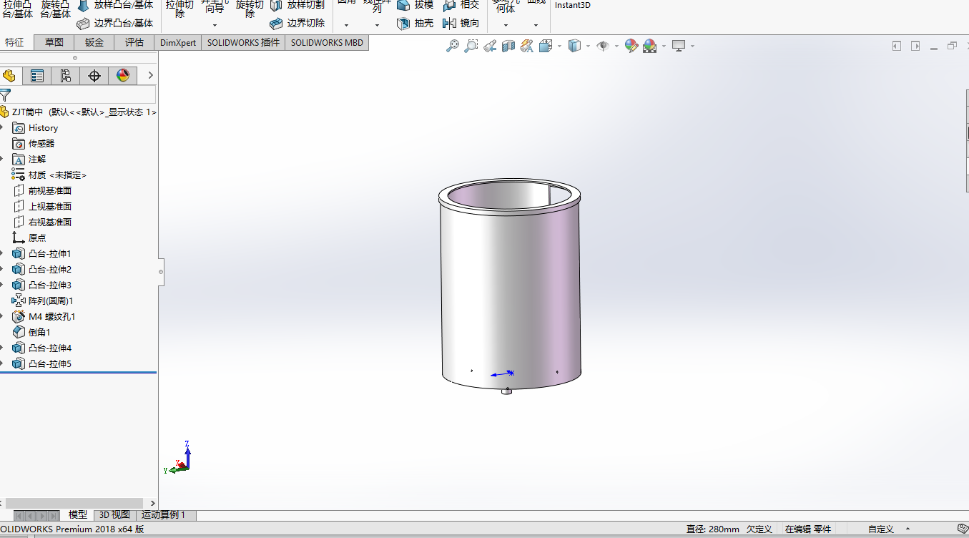Screen dimensions: 969x538
Task: Switch to 钣金 sheet metal tab
Action: point(94,43)
